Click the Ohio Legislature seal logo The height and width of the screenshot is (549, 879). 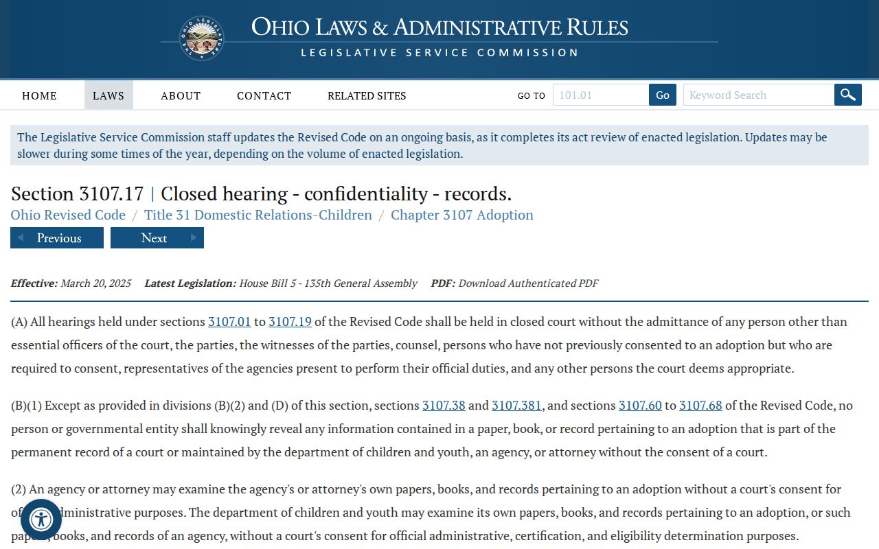202,38
